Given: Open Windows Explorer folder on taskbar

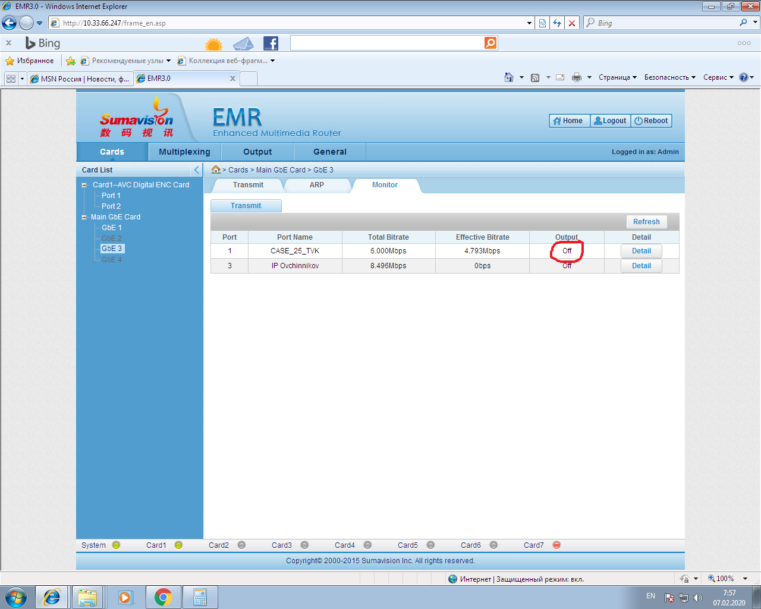Looking at the screenshot, I should pyautogui.click(x=87, y=597).
